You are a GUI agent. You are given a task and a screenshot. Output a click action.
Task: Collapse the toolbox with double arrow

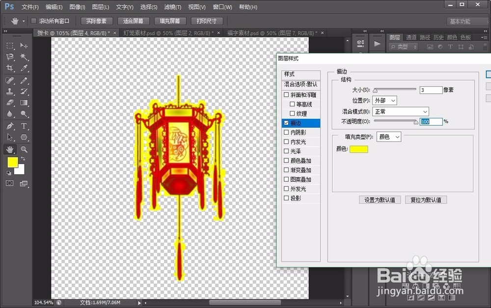pos(5,31)
